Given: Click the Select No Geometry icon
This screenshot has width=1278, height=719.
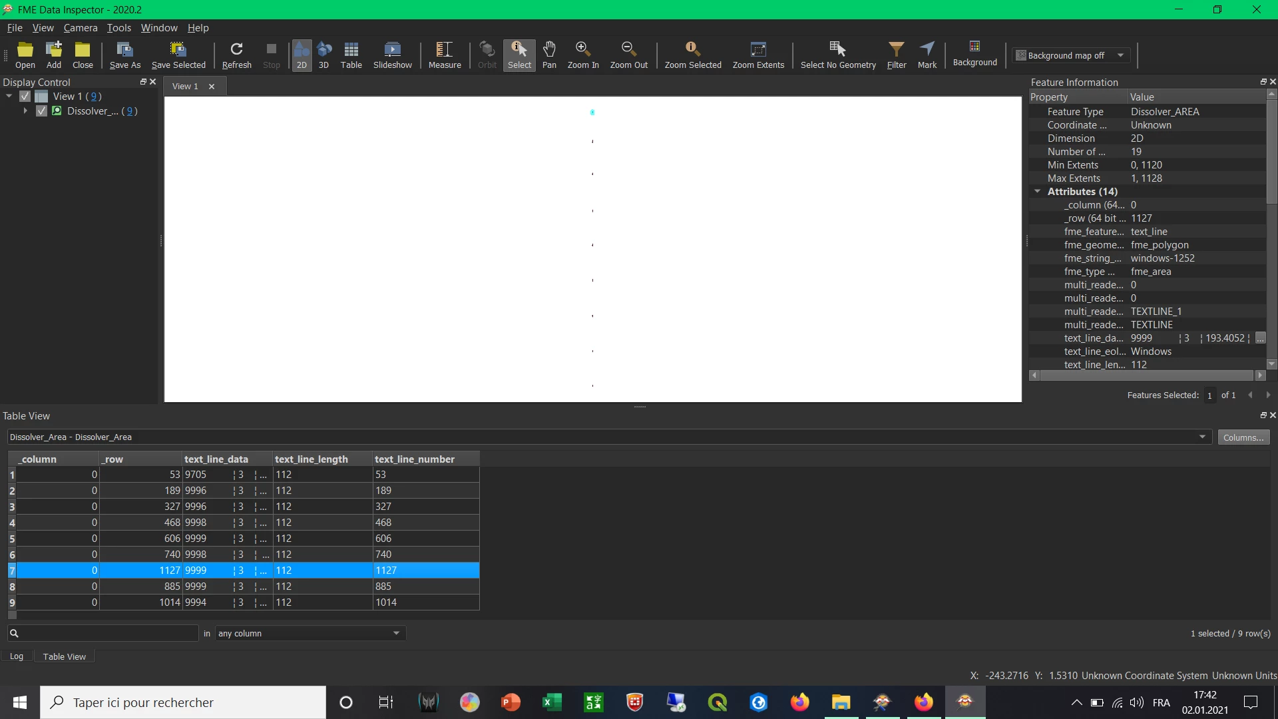Looking at the screenshot, I should click(x=837, y=54).
